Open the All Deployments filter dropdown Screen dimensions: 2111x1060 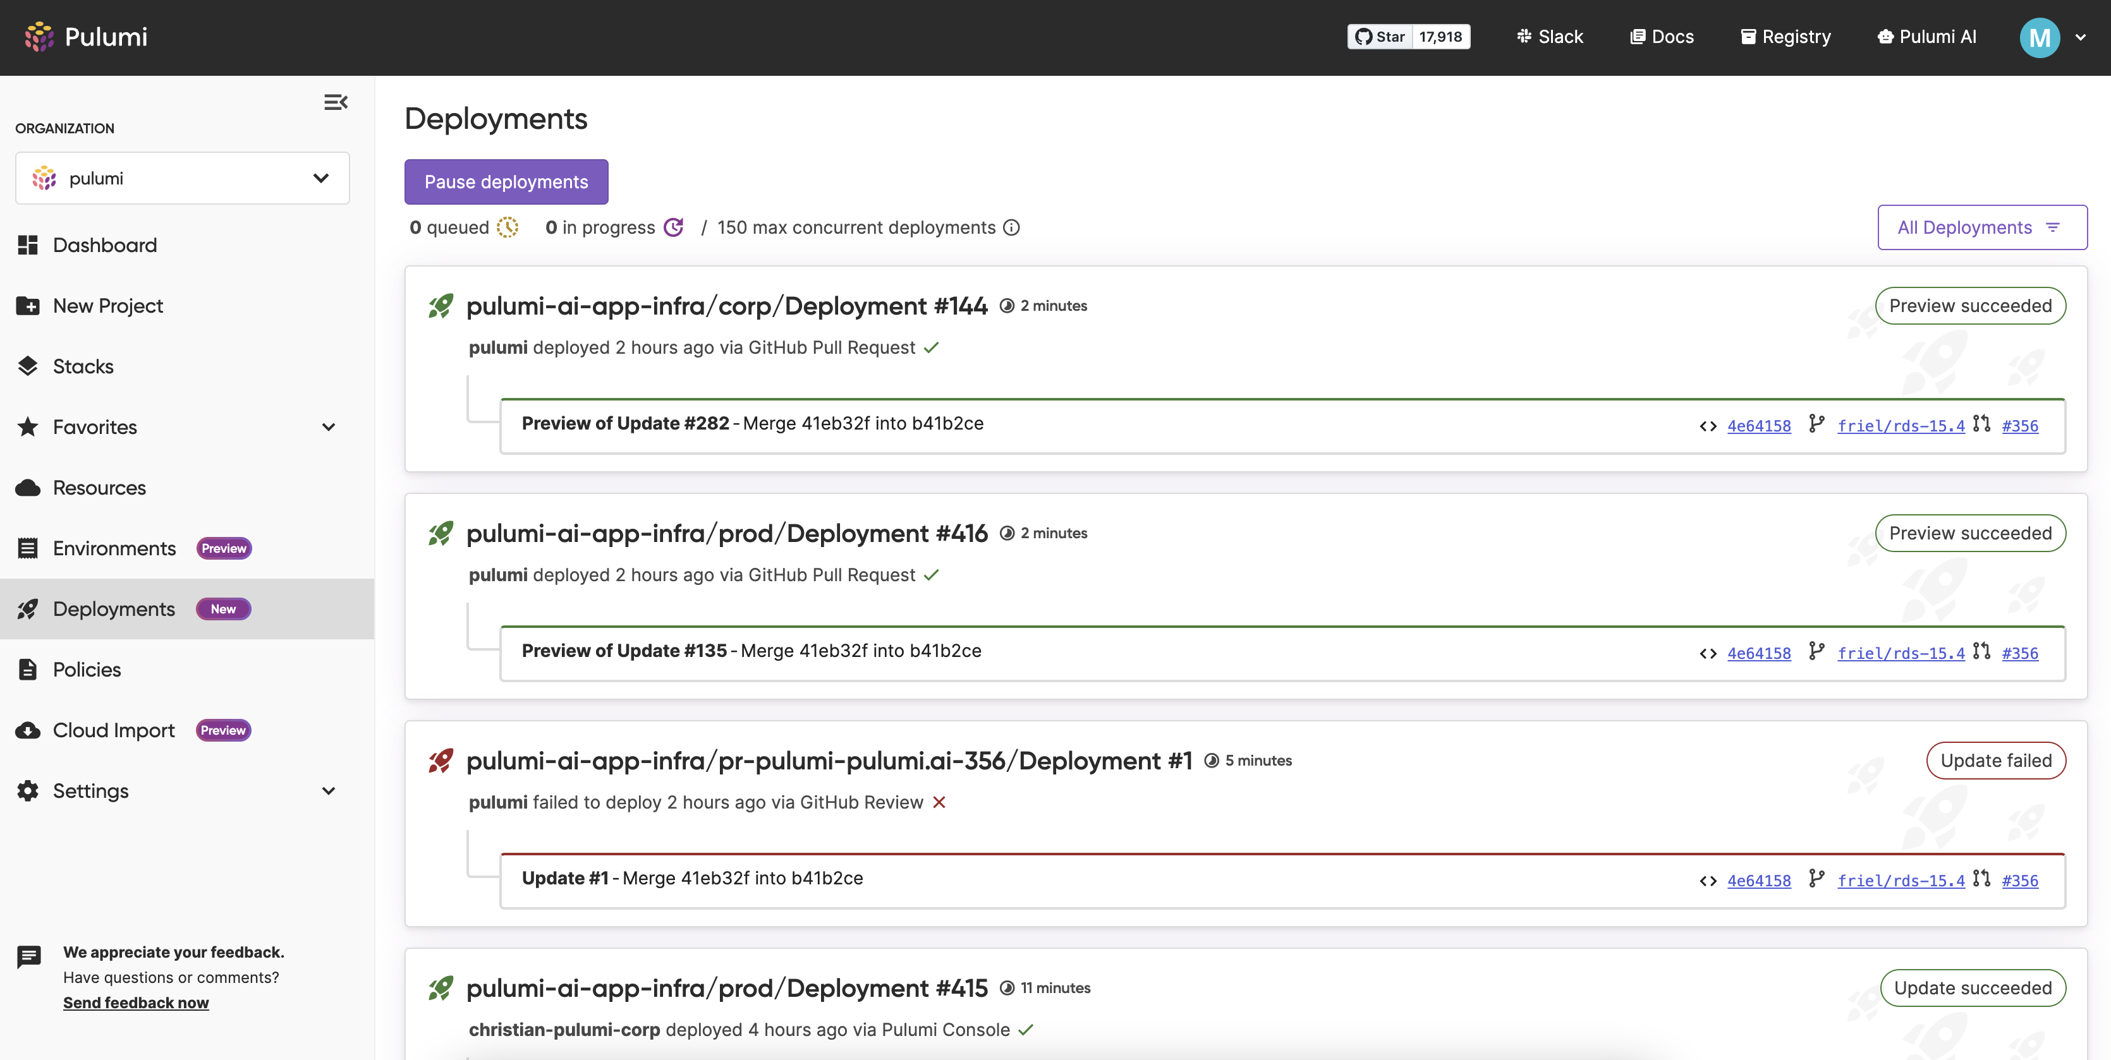click(x=1982, y=227)
